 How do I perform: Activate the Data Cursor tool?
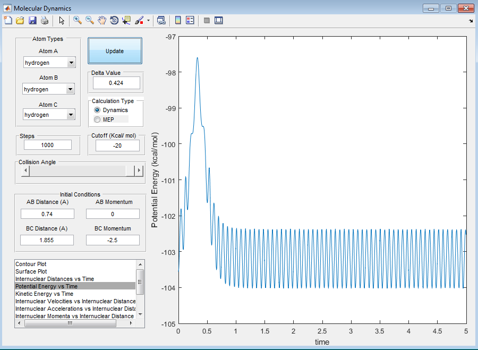point(126,21)
